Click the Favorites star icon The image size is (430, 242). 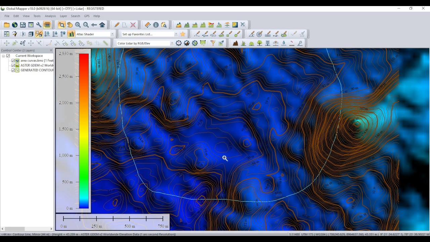183,34
